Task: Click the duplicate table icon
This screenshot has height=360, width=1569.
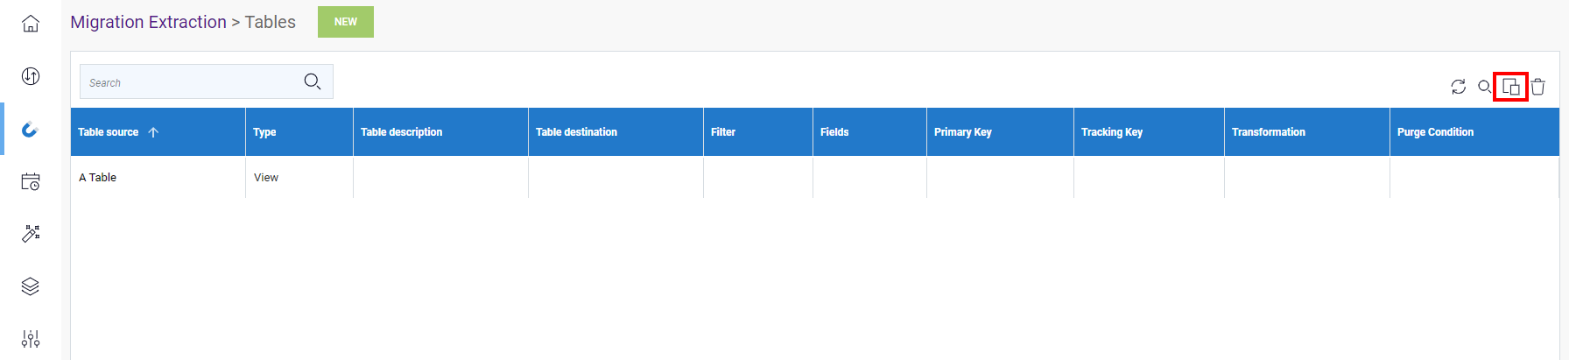Action: pyautogui.click(x=1510, y=87)
